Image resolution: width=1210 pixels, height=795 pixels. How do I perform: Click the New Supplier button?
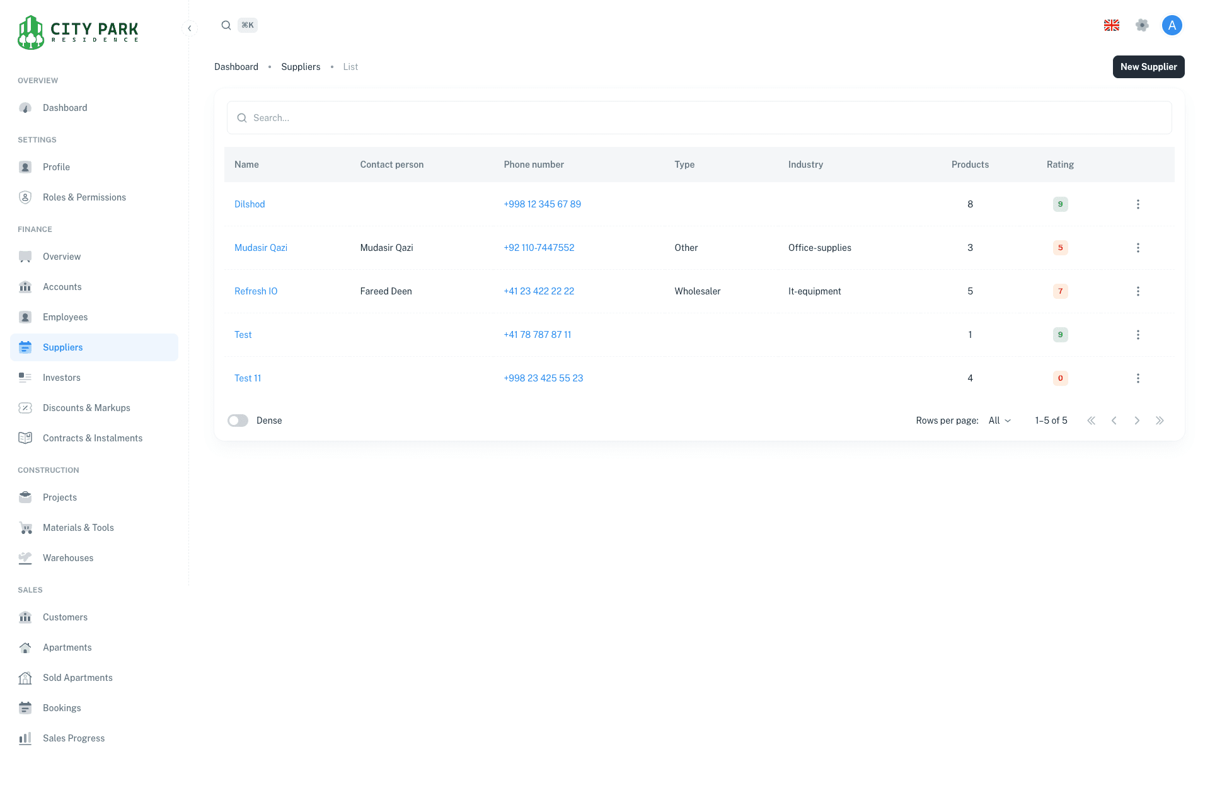tap(1148, 67)
